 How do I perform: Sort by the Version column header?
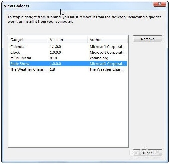click(68, 40)
